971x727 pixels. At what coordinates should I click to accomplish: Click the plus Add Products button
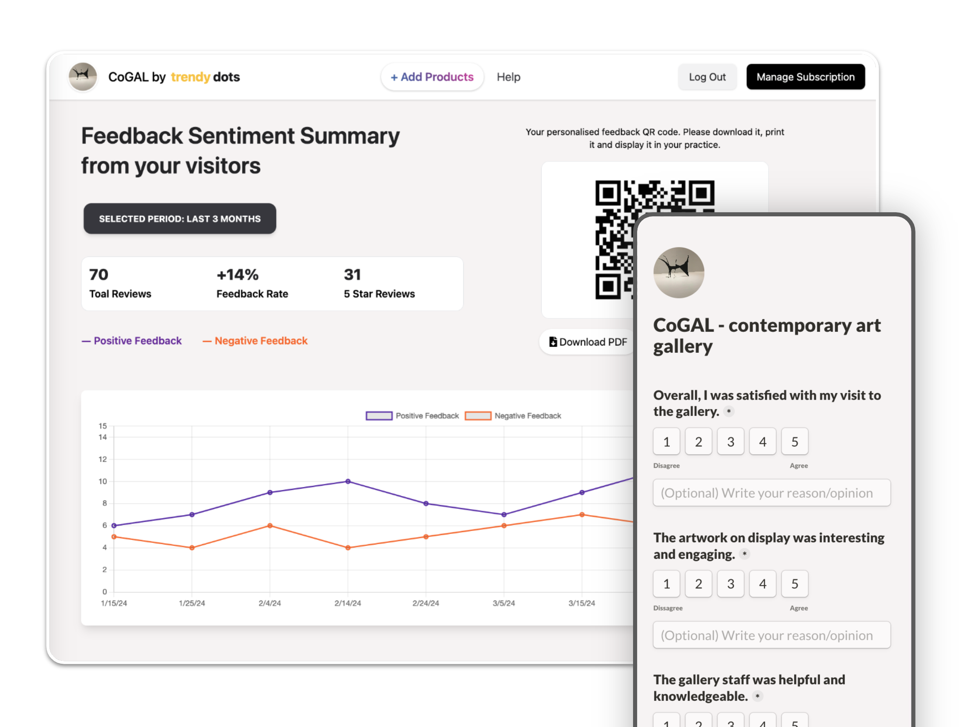[x=432, y=77]
